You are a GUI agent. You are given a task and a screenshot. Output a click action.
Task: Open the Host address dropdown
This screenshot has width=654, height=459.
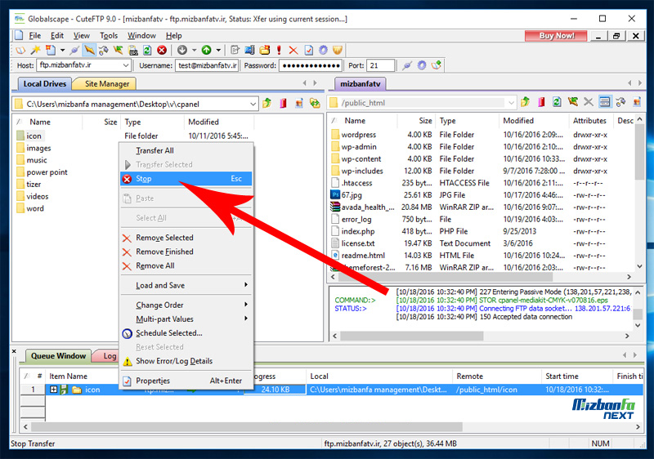(x=125, y=65)
